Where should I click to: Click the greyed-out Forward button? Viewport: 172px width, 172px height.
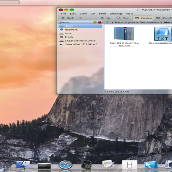(87, 18)
